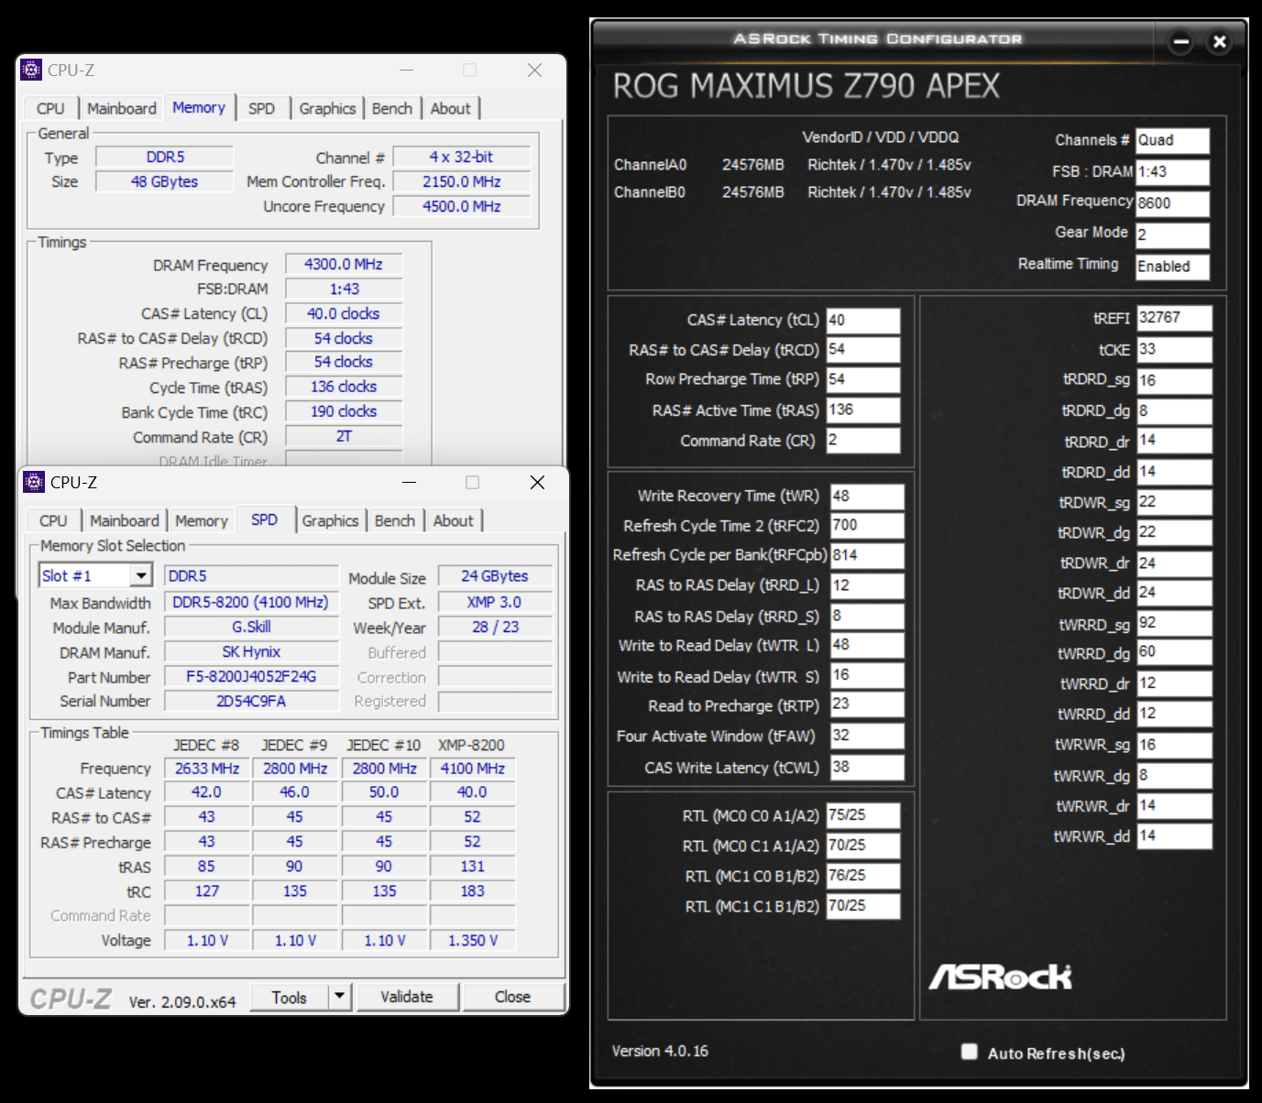The width and height of the screenshot is (1262, 1103).
Task: Expand the Tools dropdown arrow
Action: pos(339,996)
